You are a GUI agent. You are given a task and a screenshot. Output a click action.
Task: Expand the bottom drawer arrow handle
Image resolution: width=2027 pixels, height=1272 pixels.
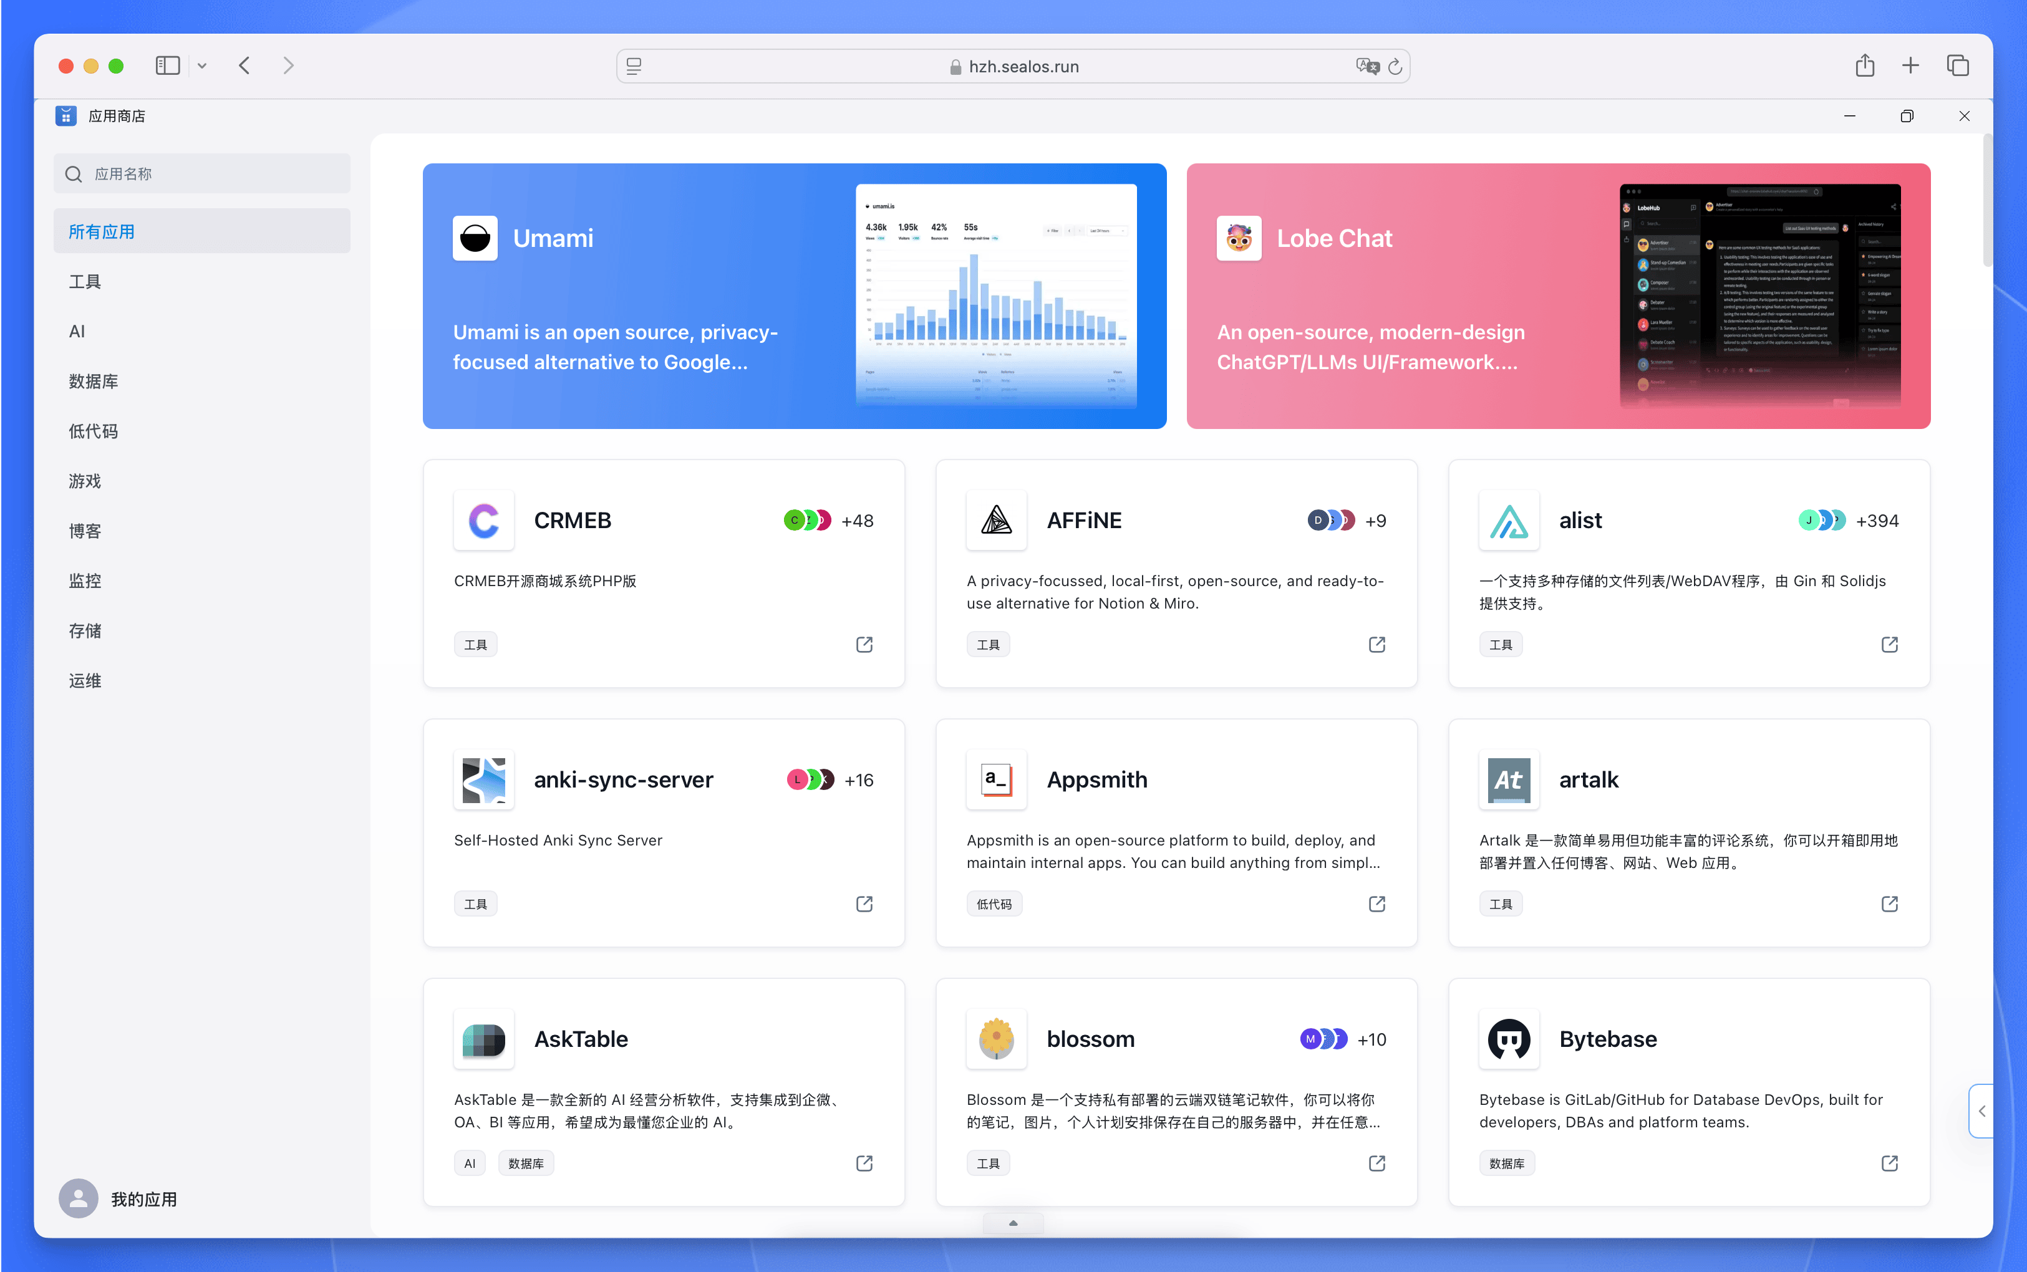1013,1223
